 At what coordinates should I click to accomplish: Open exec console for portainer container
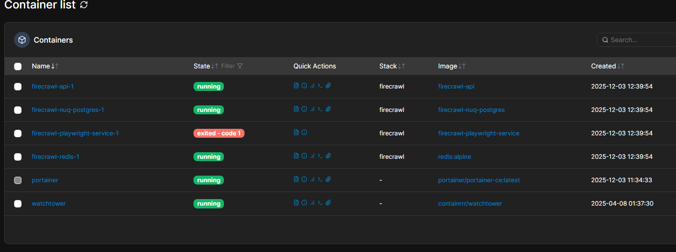click(320, 179)
